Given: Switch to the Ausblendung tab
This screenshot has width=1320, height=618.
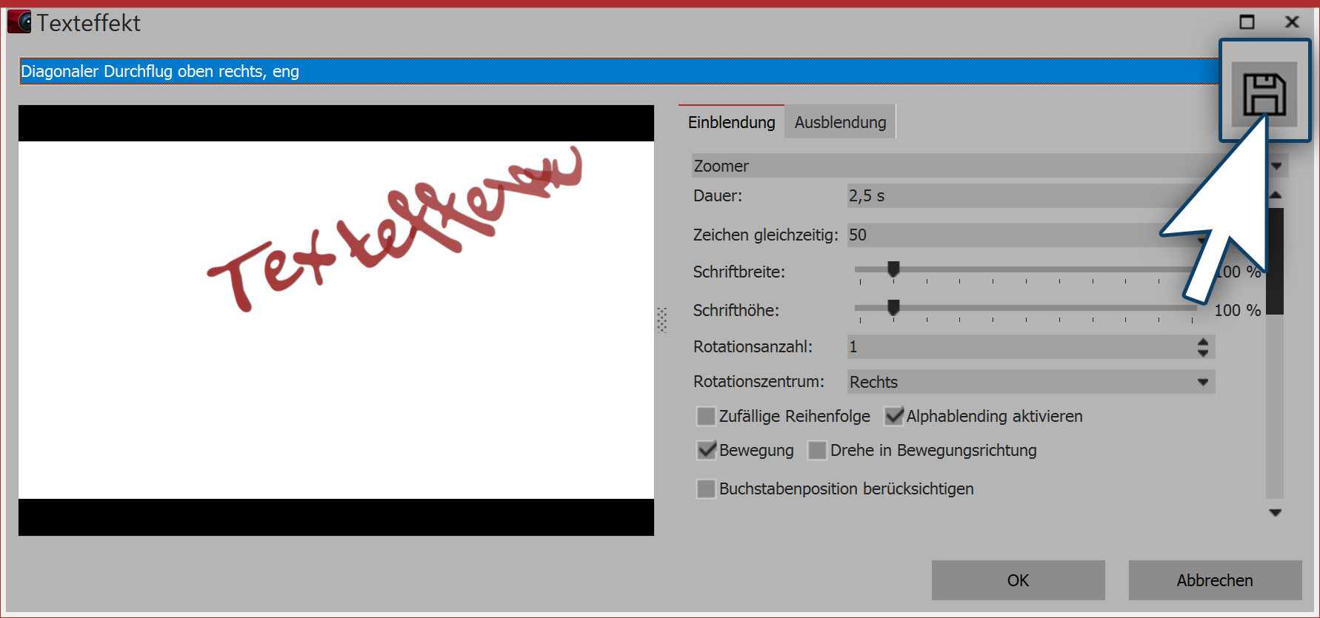Looking at the screenshot, I should pyautogui.click(x=840, y=122).
